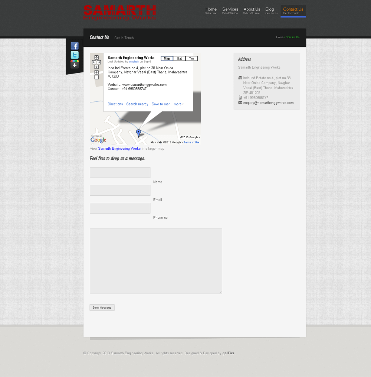Click the phone icon in the Address box
The width and height of the screenshot is (371, 377).
pos(240,97)
